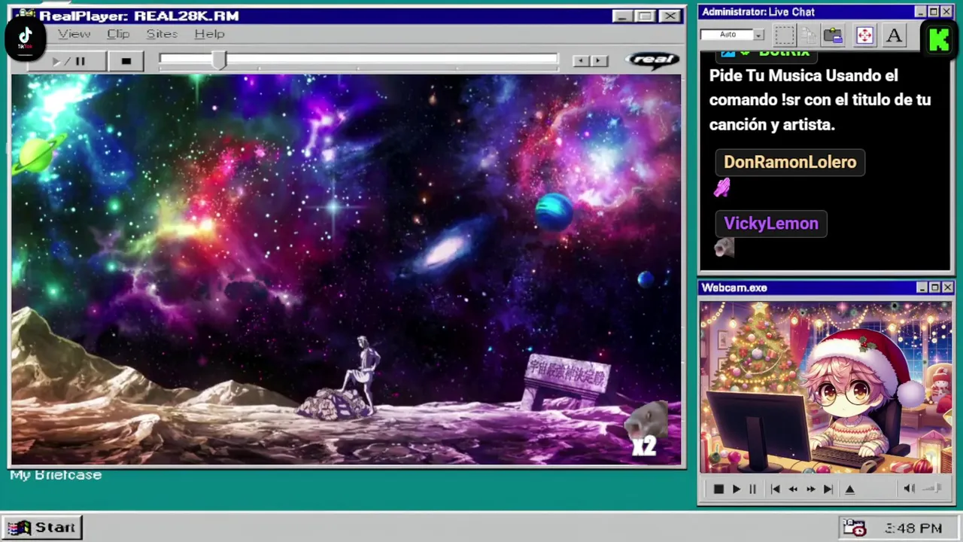Screen dimensions: 963x542
Task: Click the My Briefcase desktop label
Action: tap(56, 475)
